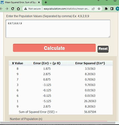Click the error value -5.125
This screenshot has width=119, height=125.
[x=47, y=101]
